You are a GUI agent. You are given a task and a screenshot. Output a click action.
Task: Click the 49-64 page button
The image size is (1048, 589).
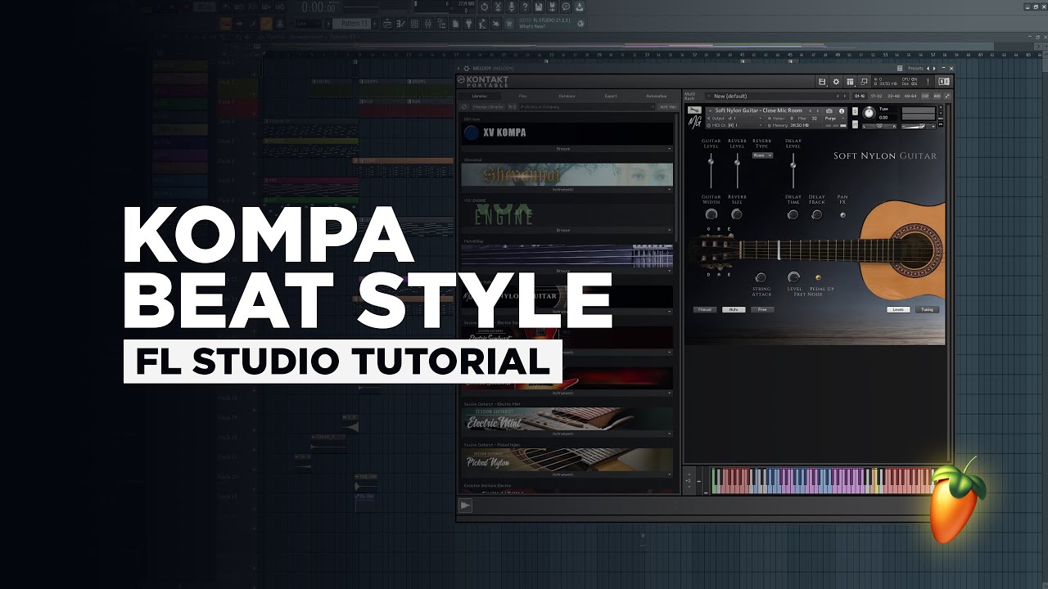pyautogui.click(x=910, y=96)
